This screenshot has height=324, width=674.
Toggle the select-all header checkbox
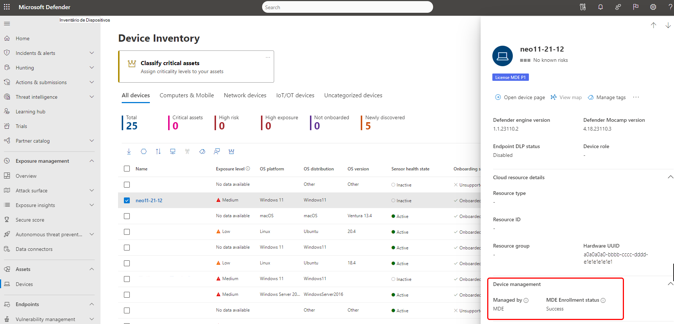[127, 169]
